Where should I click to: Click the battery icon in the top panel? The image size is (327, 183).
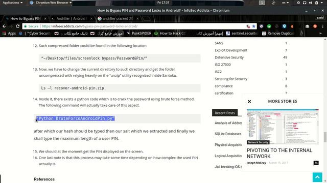316,3
